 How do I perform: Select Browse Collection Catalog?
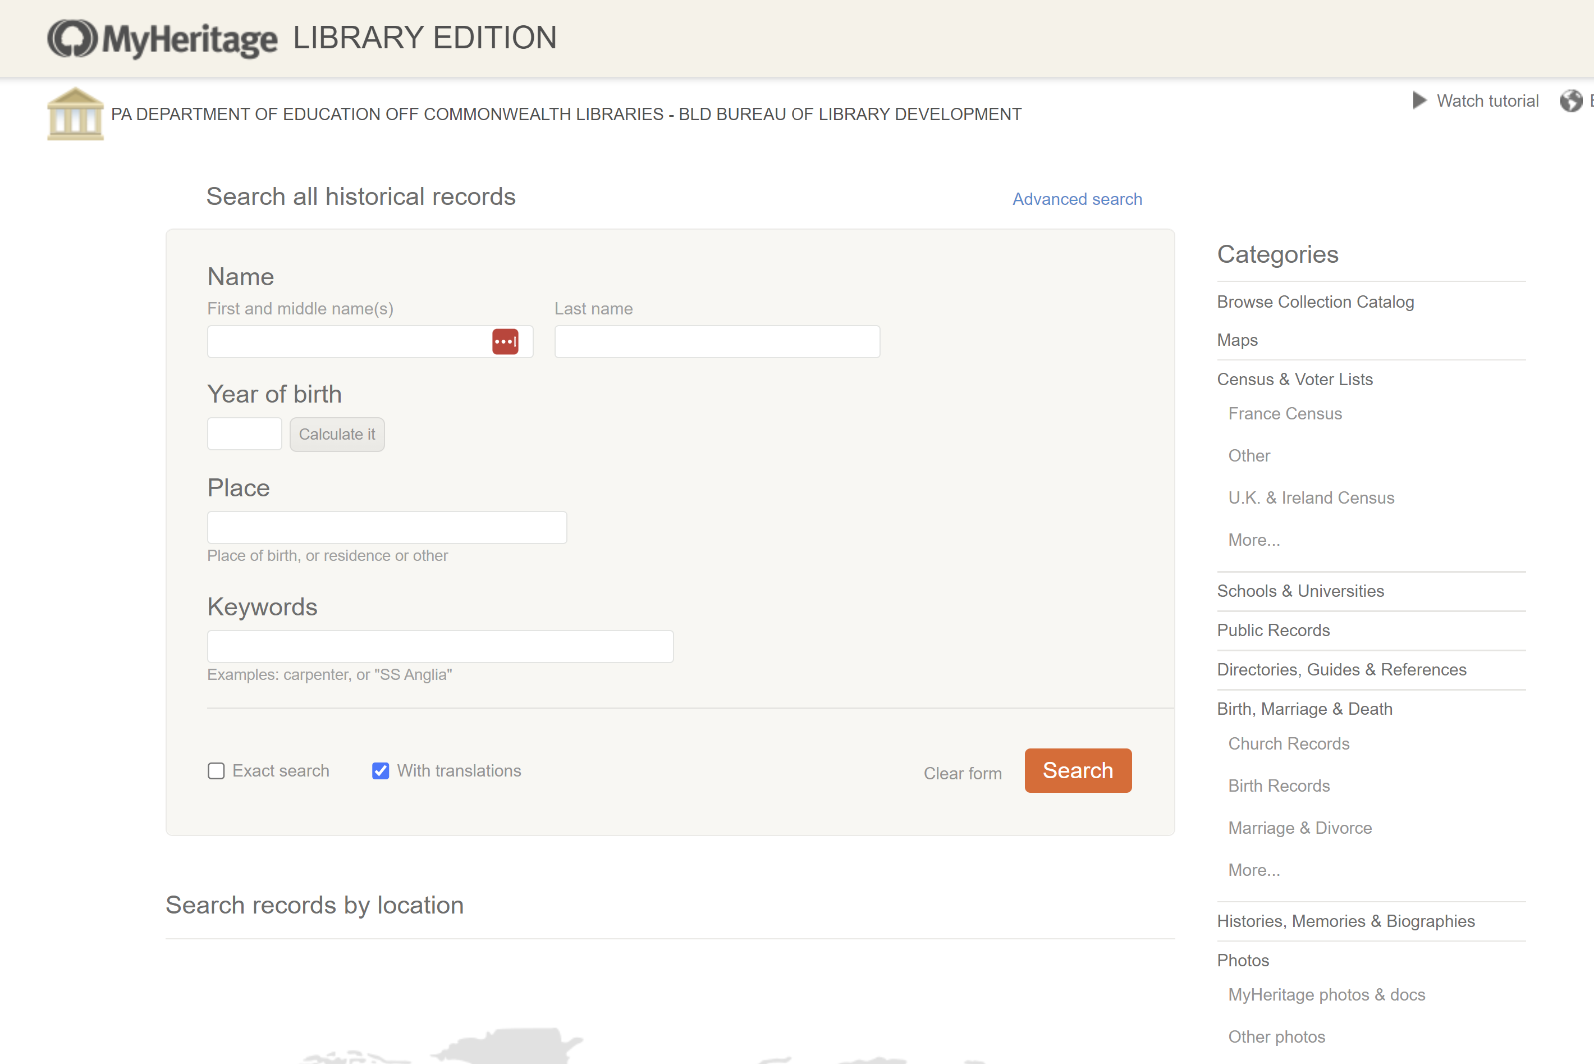click(1315, 302)
